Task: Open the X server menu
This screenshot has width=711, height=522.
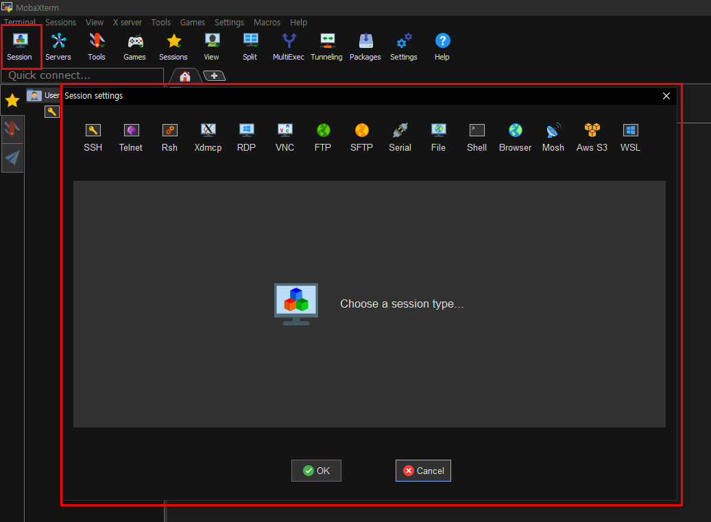Action: pyautogui.click(x=128, y=22)
